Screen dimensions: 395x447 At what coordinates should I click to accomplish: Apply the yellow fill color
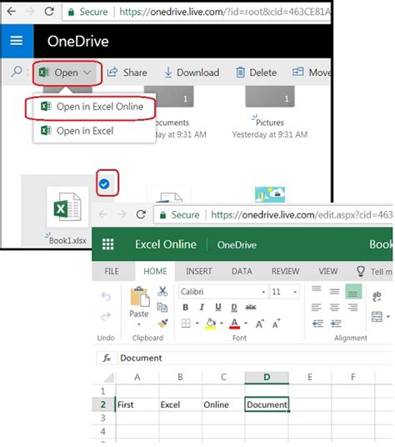click(x=211, y=324)
